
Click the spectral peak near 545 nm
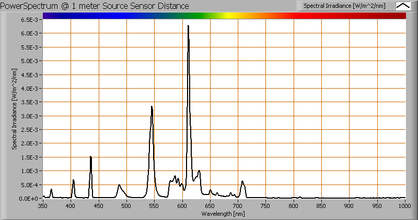tap(152, 107)
